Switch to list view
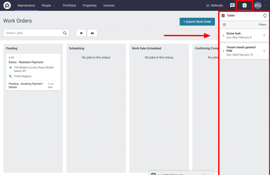270x175 pixels. (81, 33)
